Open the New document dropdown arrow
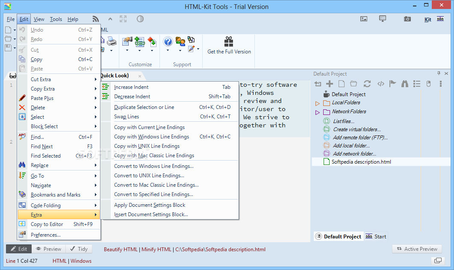This screenshot has height=270, width=454. 15,30
